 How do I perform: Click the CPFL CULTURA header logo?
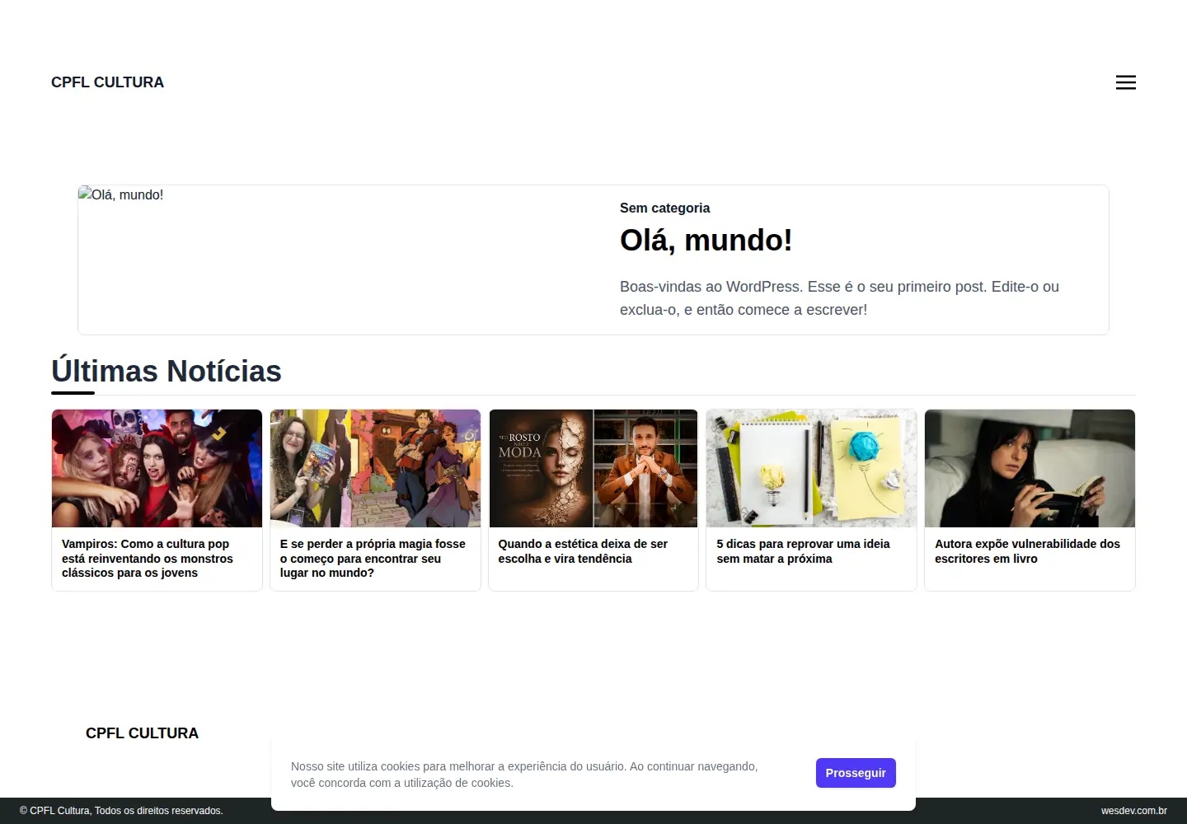(107, 82)
